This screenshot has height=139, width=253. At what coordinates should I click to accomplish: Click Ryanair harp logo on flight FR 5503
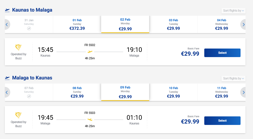coord(19,116)
